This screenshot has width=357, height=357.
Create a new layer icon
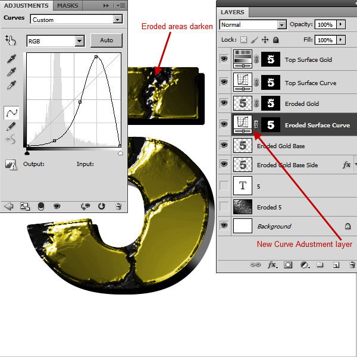(336, 265)
